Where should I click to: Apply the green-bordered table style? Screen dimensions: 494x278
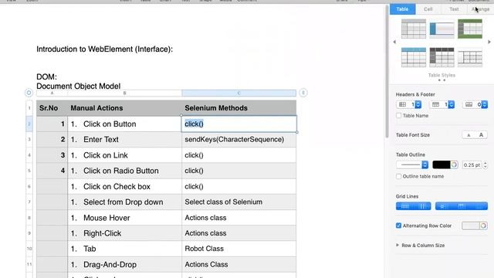point(470,29)
